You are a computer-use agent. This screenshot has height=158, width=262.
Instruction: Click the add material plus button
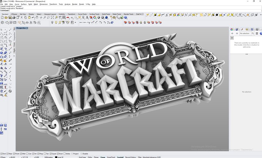click(232, 38)
